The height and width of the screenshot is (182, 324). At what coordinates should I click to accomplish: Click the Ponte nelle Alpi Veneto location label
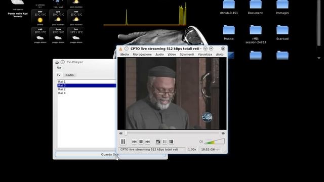click(18, 15)
